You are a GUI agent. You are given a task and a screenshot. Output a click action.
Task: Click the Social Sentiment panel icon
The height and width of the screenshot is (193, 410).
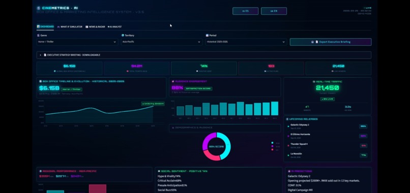coord(159,171)
